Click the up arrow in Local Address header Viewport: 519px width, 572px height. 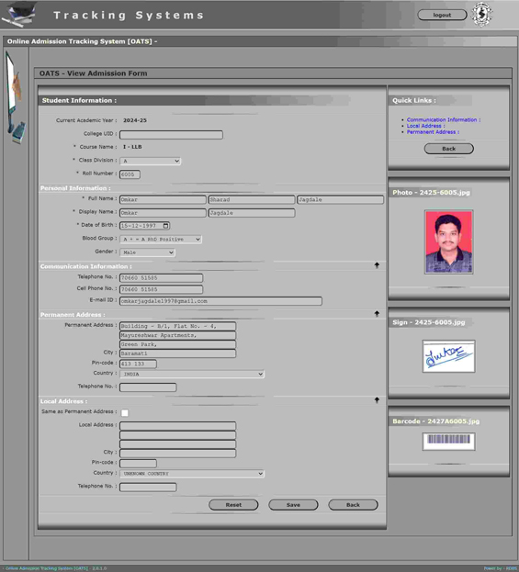tap(377, 400)
